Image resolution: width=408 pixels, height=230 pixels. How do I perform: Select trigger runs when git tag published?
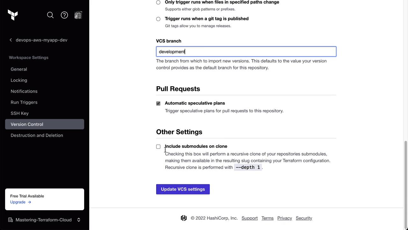coord(158,19)
